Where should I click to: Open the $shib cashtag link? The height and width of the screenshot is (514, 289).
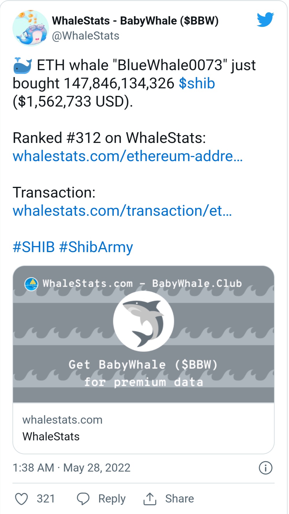click(197, 83)
